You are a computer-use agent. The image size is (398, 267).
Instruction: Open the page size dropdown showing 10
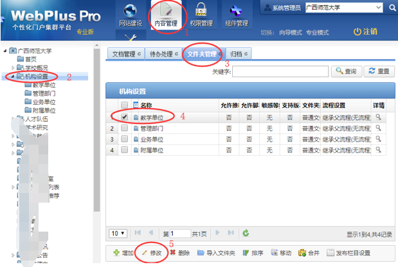tap(117, 233)
